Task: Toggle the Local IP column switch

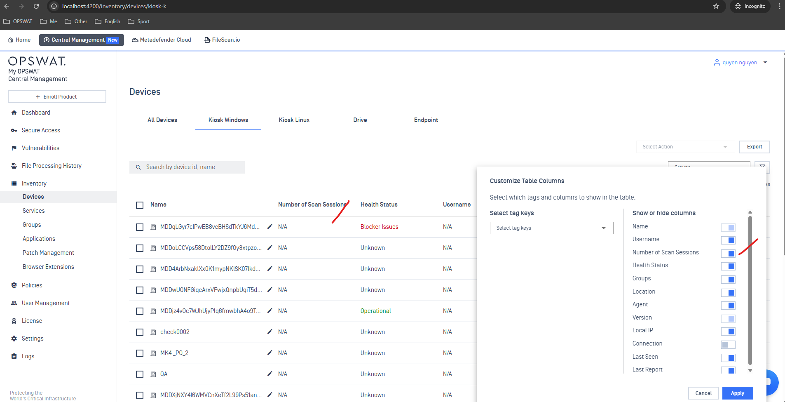Action: click(x=728, y=331)
